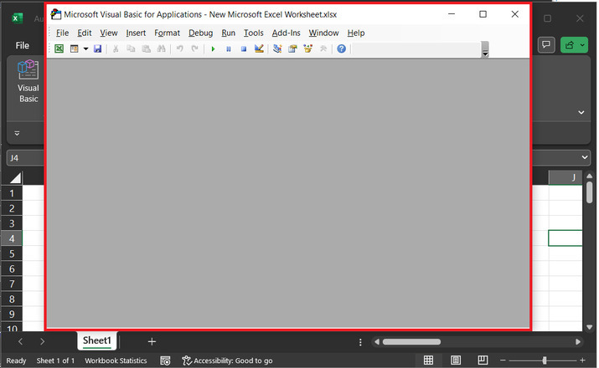Click Visual Basic button in Excel ribbon
599x368 pixels.
(x=28, y=82)
